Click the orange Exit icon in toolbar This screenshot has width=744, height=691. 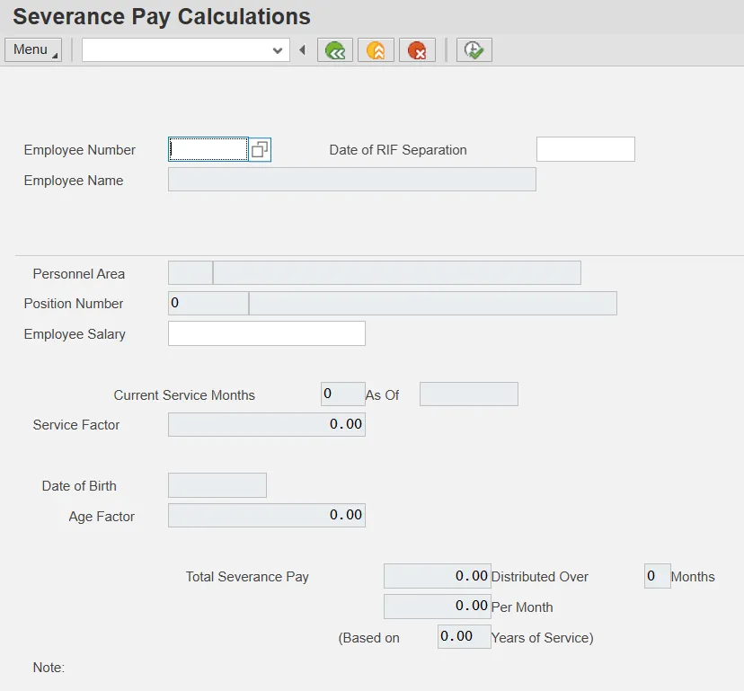[x=376, y=50]
